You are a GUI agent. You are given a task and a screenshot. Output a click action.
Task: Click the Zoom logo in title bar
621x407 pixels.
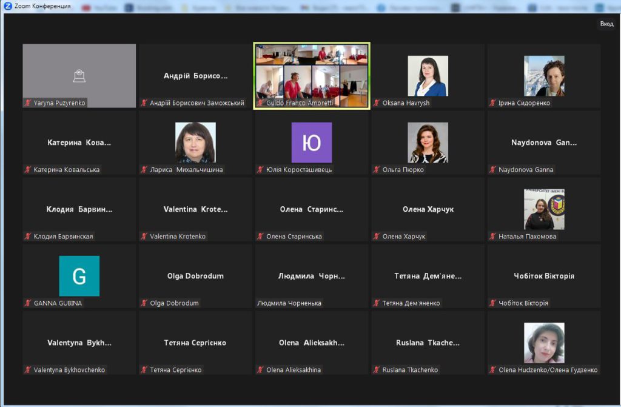tap(8, 6)
